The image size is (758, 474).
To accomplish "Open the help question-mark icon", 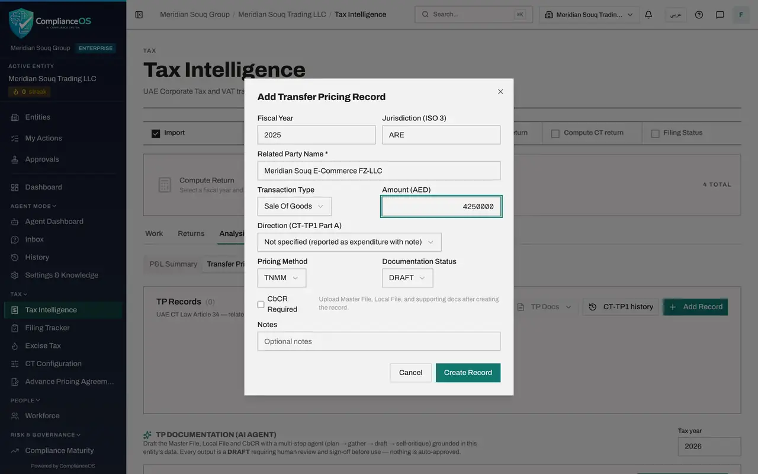I will pyautogui.click(x=699, y=14).
